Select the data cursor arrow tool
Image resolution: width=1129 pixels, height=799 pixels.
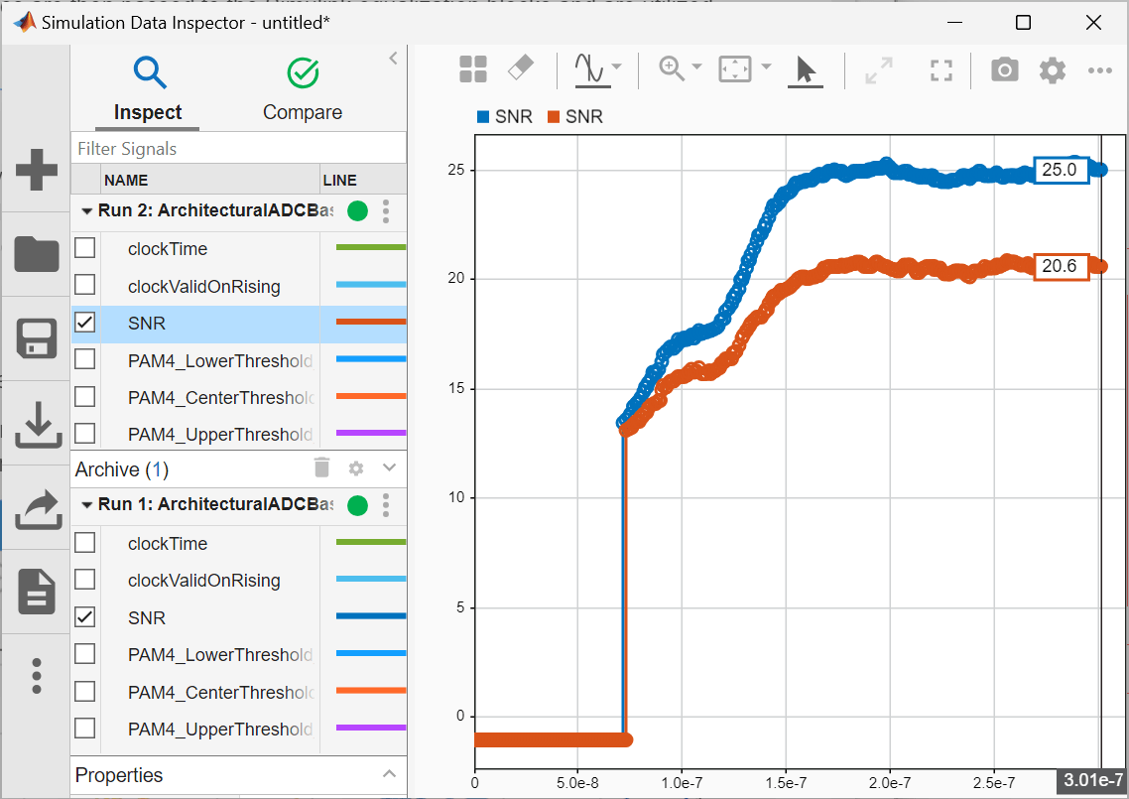[806, 69]
